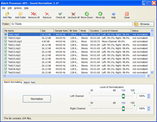
Task: Click the Left Channel 100% value field
Action: click(142, 96)
